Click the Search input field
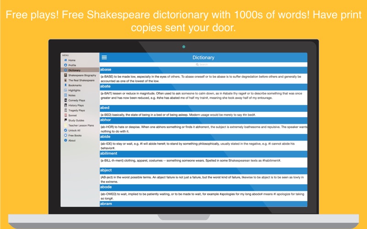 click(203, 65)
